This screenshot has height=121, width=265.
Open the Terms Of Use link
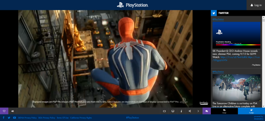[62, 118]
